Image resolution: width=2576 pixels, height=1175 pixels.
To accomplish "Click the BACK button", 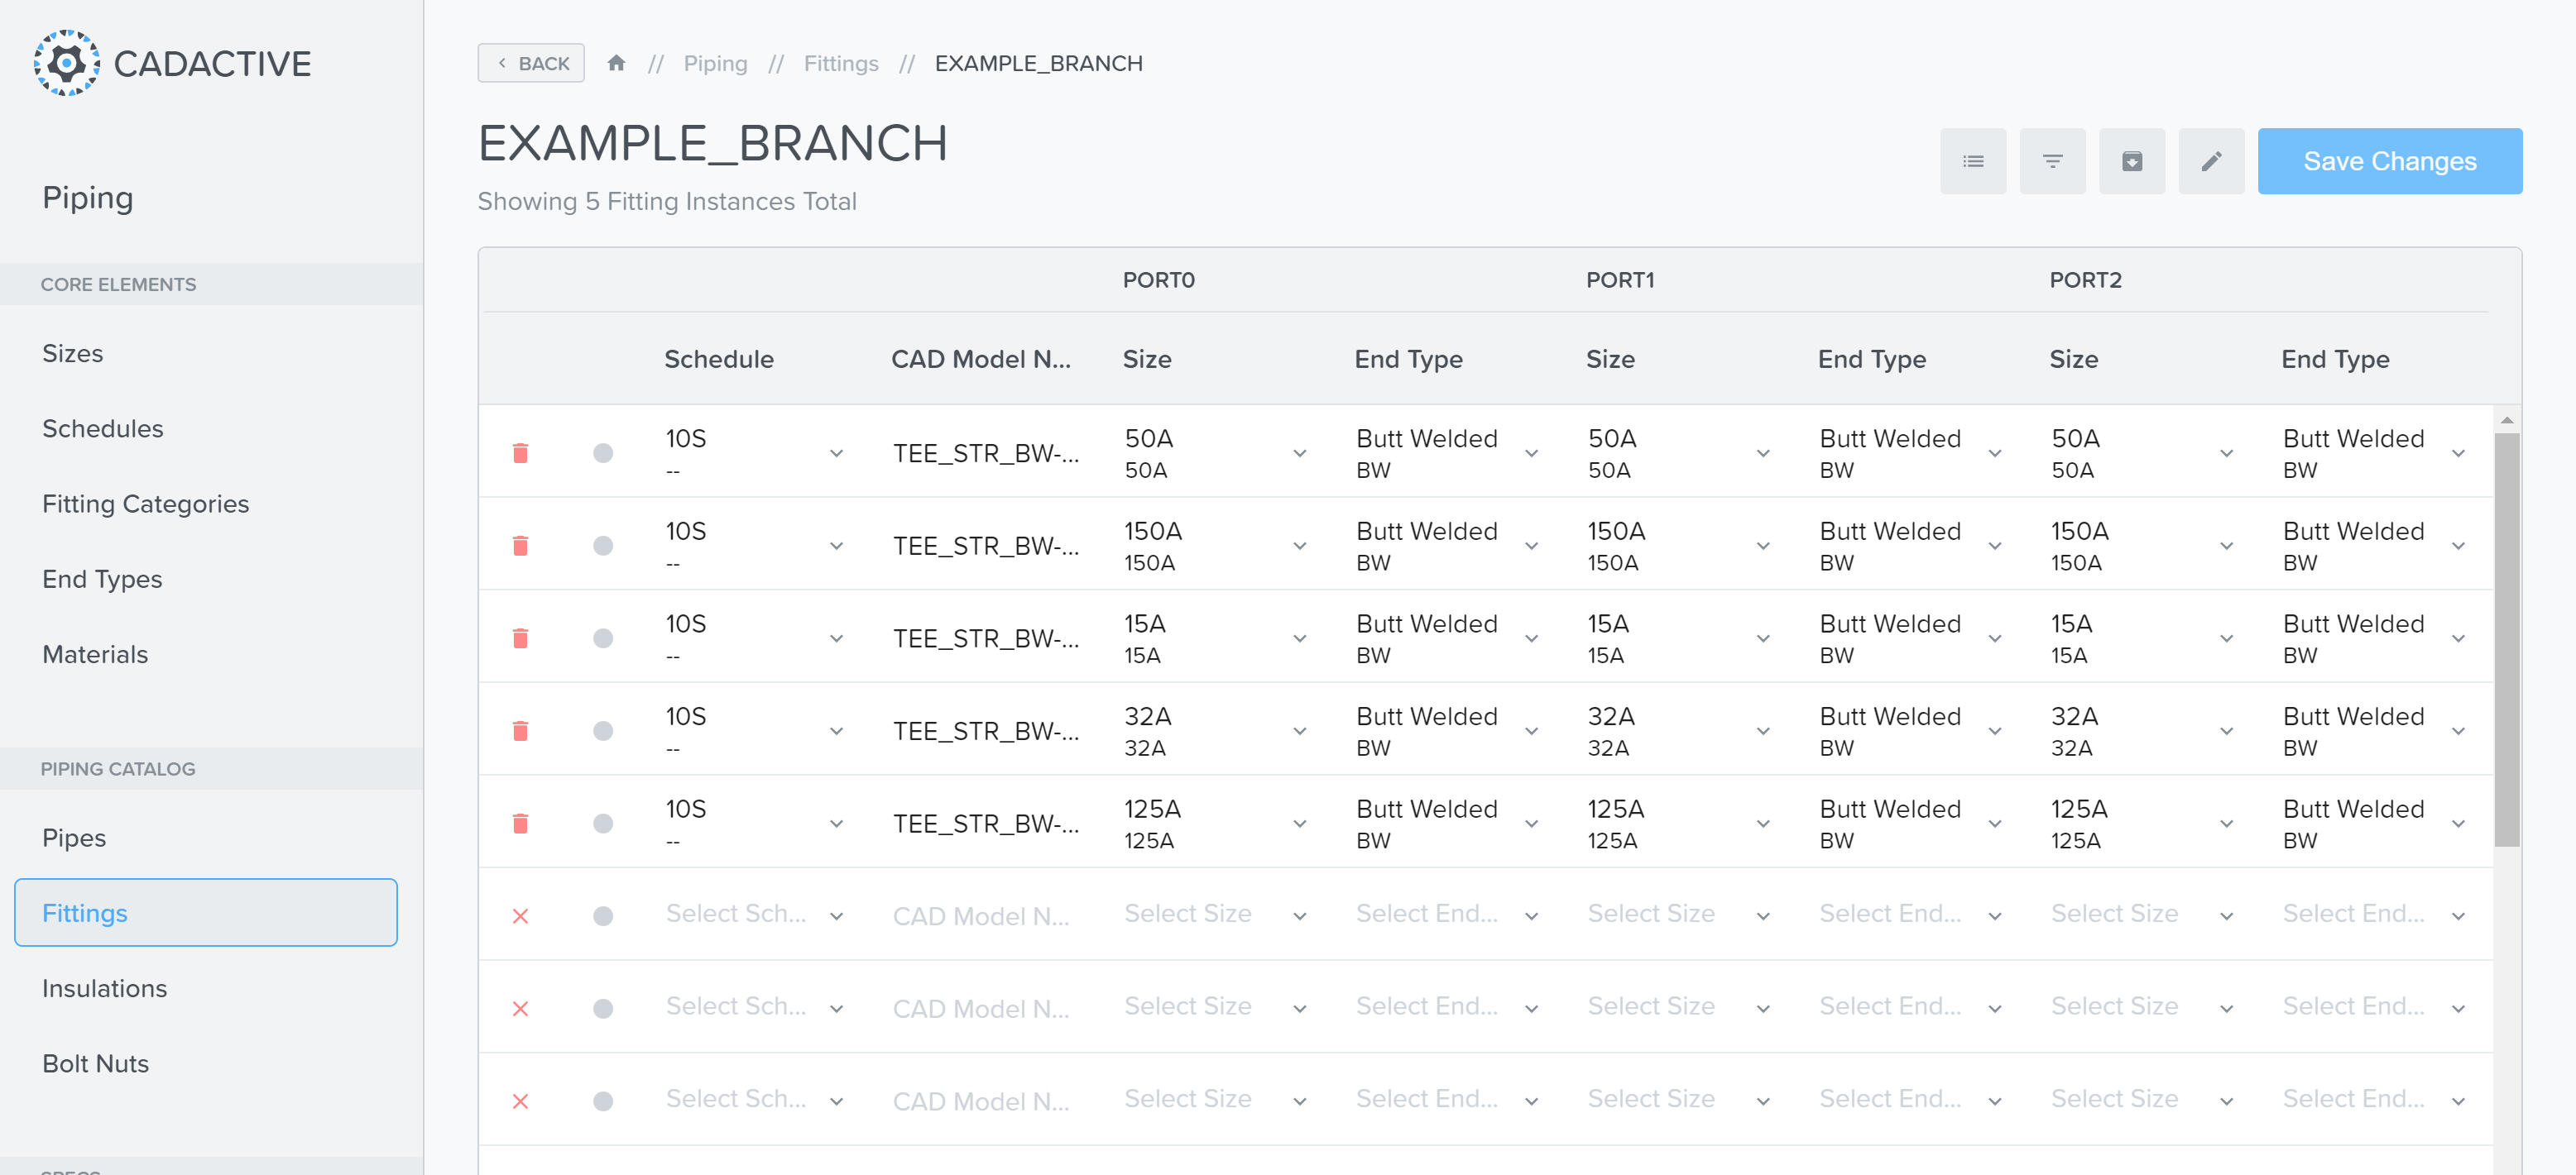I will coord(531,63).
